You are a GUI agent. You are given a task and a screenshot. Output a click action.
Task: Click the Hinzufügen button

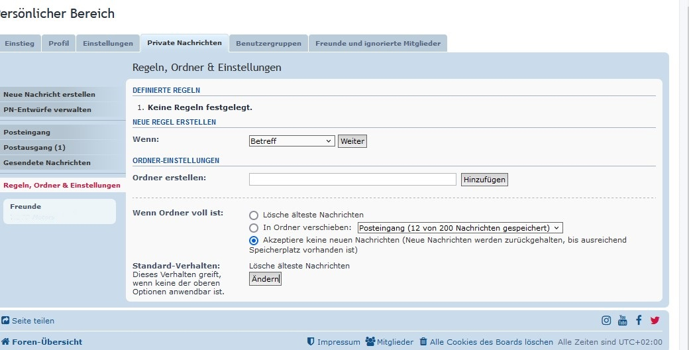[484, 179]
